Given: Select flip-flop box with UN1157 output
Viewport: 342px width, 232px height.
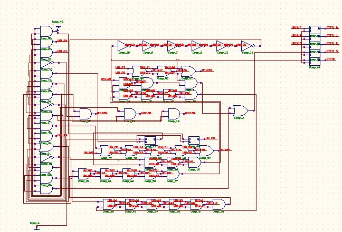Looking at the screenshot, I should [x=194, y=140].
